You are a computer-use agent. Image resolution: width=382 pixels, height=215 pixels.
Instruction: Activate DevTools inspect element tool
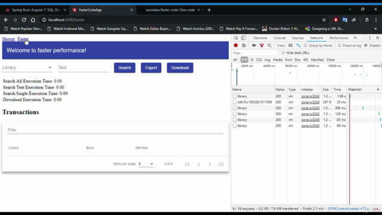click(x=236, y=38)
